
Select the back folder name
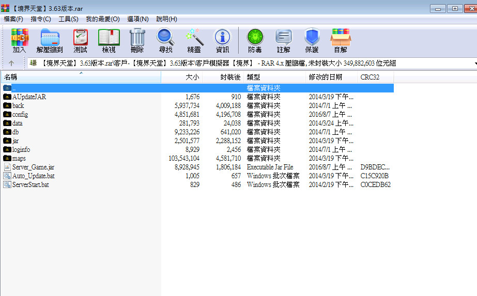pos(18,105)
